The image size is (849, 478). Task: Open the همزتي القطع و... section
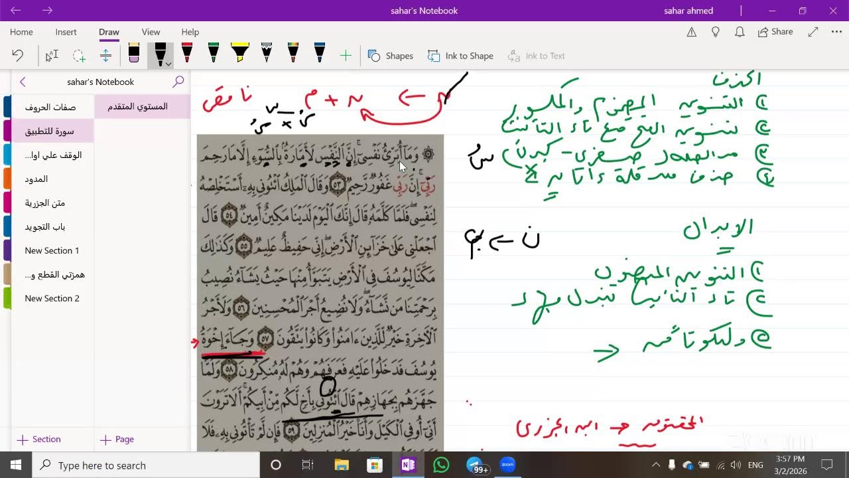(52, 274)
